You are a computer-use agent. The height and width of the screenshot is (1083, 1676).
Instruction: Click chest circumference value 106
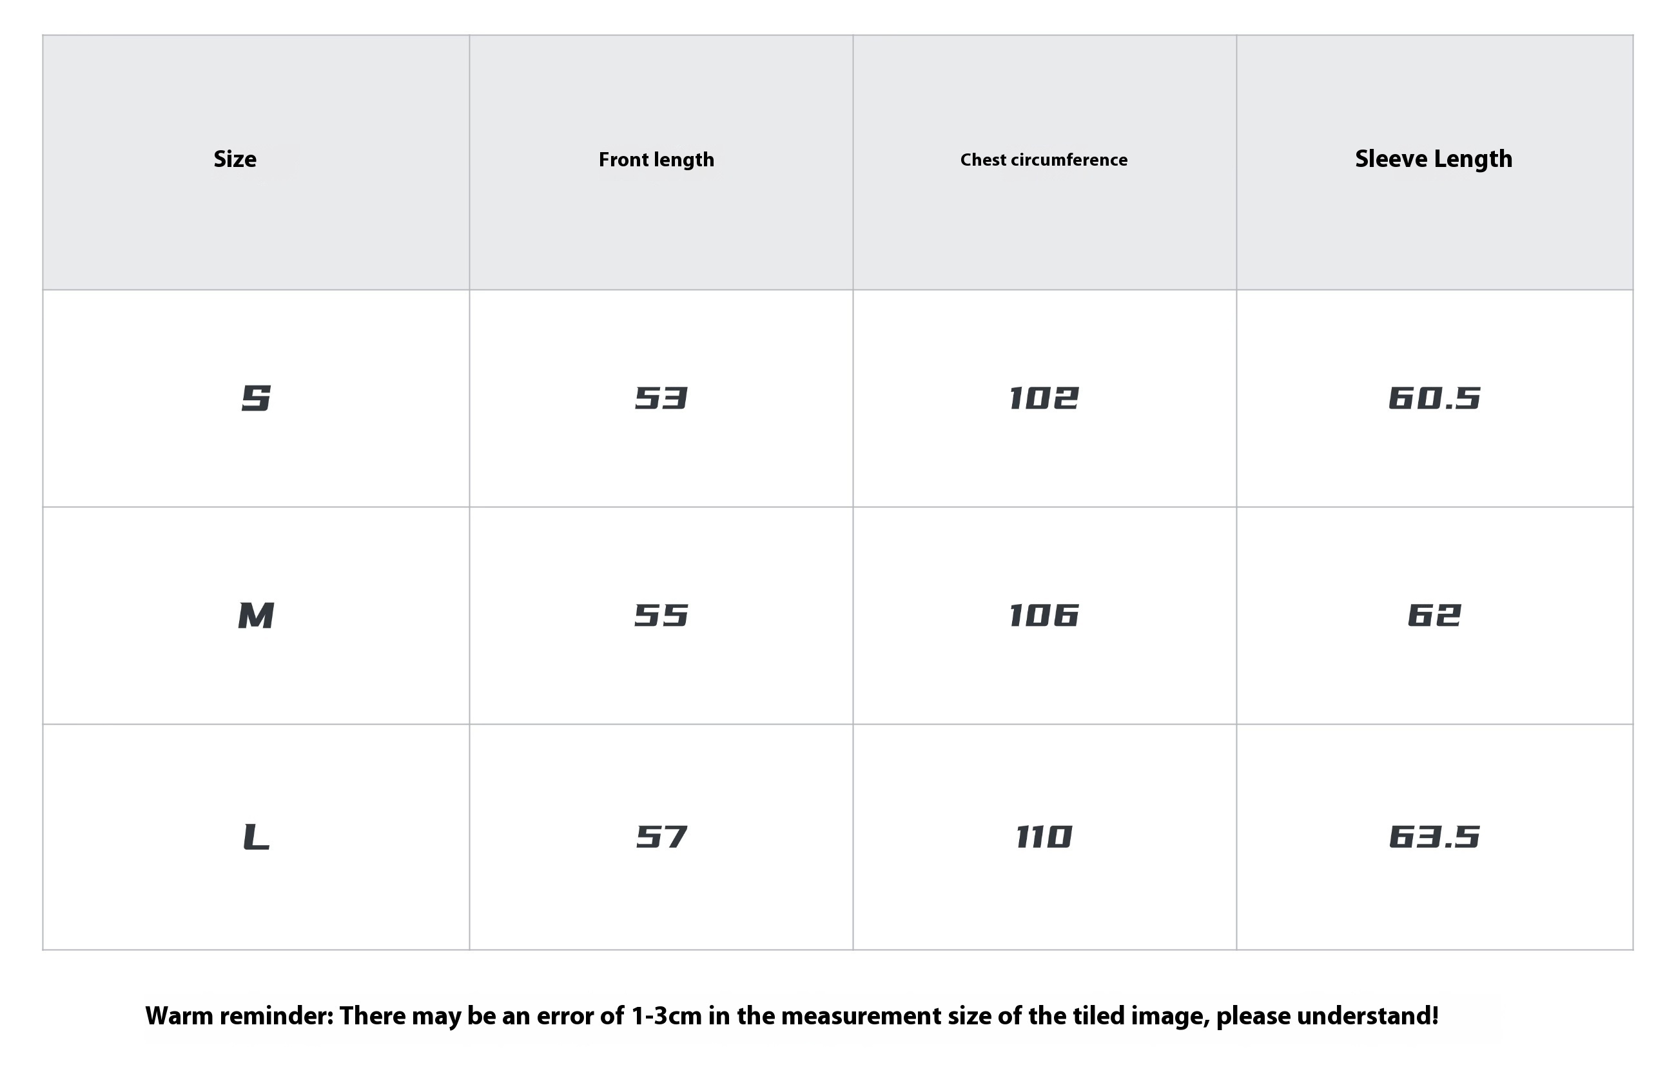(1043, 616)
